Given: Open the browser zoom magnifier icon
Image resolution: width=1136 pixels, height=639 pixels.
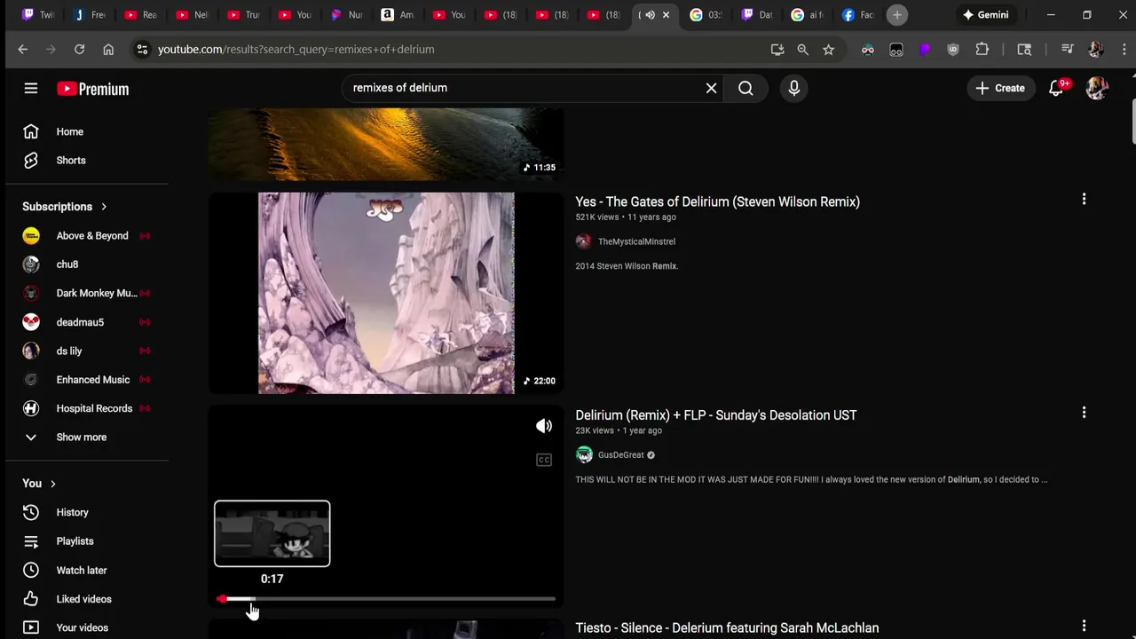Looking at the screenshot, I should tap(802, 50).
